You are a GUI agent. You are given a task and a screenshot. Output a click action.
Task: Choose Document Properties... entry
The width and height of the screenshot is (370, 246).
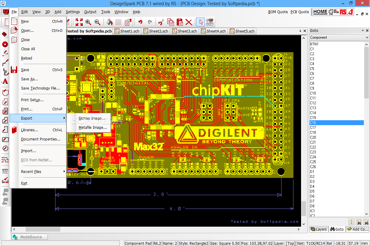38,139
